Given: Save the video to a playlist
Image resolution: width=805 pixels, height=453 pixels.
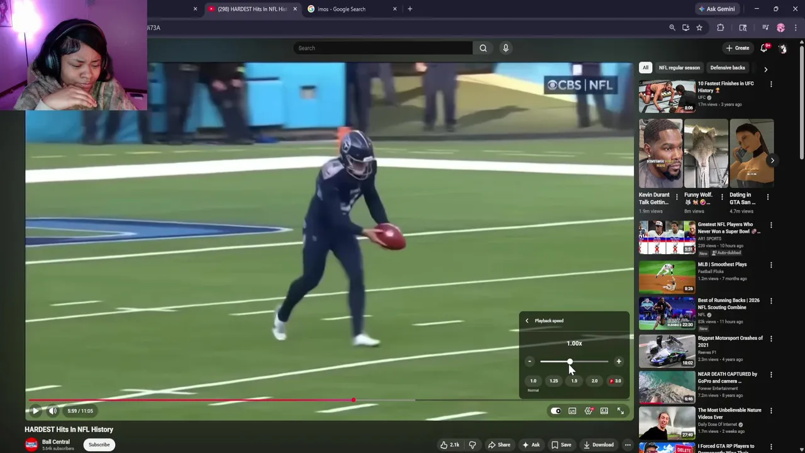Looking at the screenshot, I should coord(562,445).
